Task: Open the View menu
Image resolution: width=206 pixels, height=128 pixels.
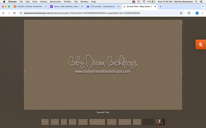Action: [35, 1]
